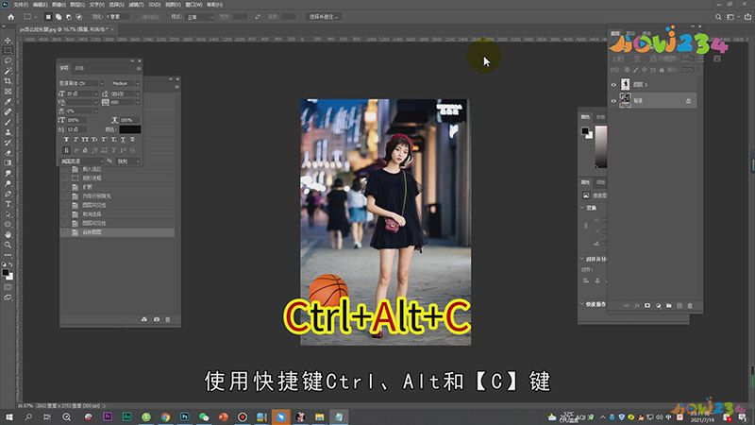This screenshot has height=425, width=755.
Task: Select the Clone Stamp tool
Action: click(8, 132)
